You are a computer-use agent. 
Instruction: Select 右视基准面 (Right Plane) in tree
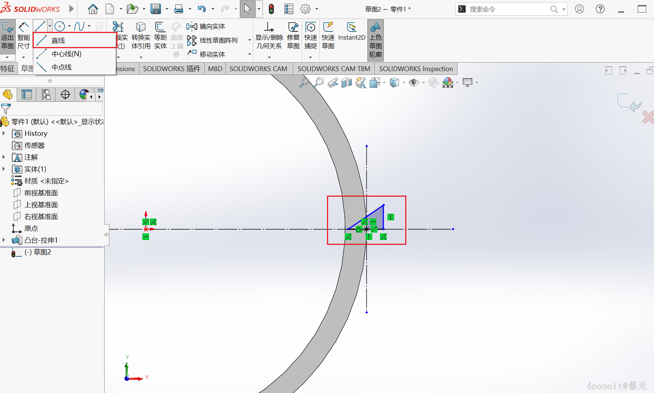click(x=41, y=216)
